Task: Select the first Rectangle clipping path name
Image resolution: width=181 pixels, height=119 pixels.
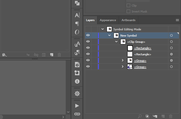Action: click(143, 48)
